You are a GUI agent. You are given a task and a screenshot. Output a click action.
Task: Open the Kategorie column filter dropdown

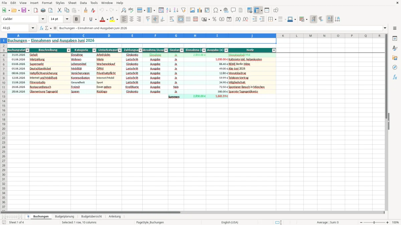click(94, 50)
